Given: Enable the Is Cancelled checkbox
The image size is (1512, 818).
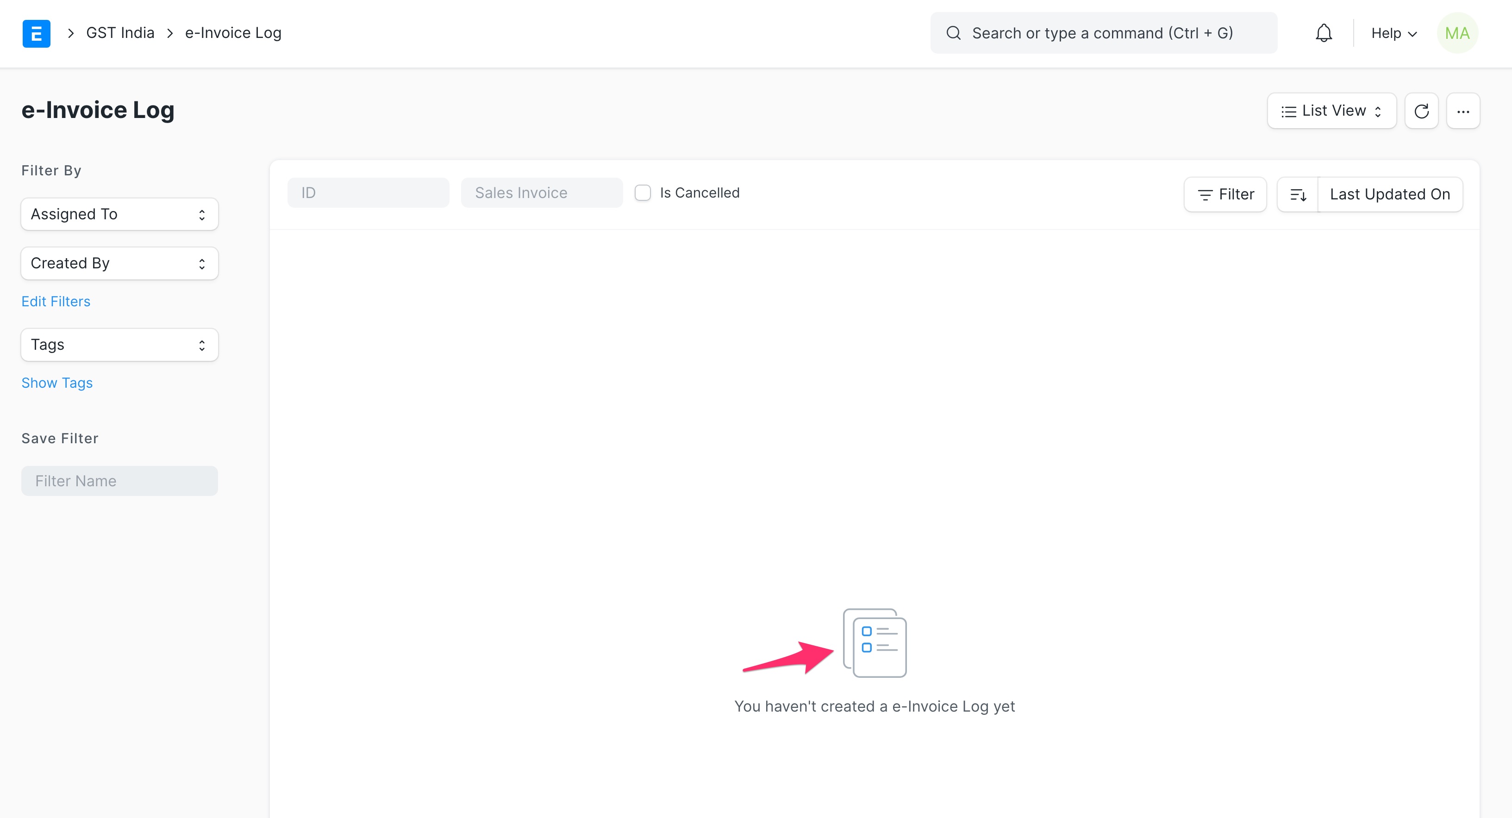Looking at the screenshot, I should coord(643,192).
